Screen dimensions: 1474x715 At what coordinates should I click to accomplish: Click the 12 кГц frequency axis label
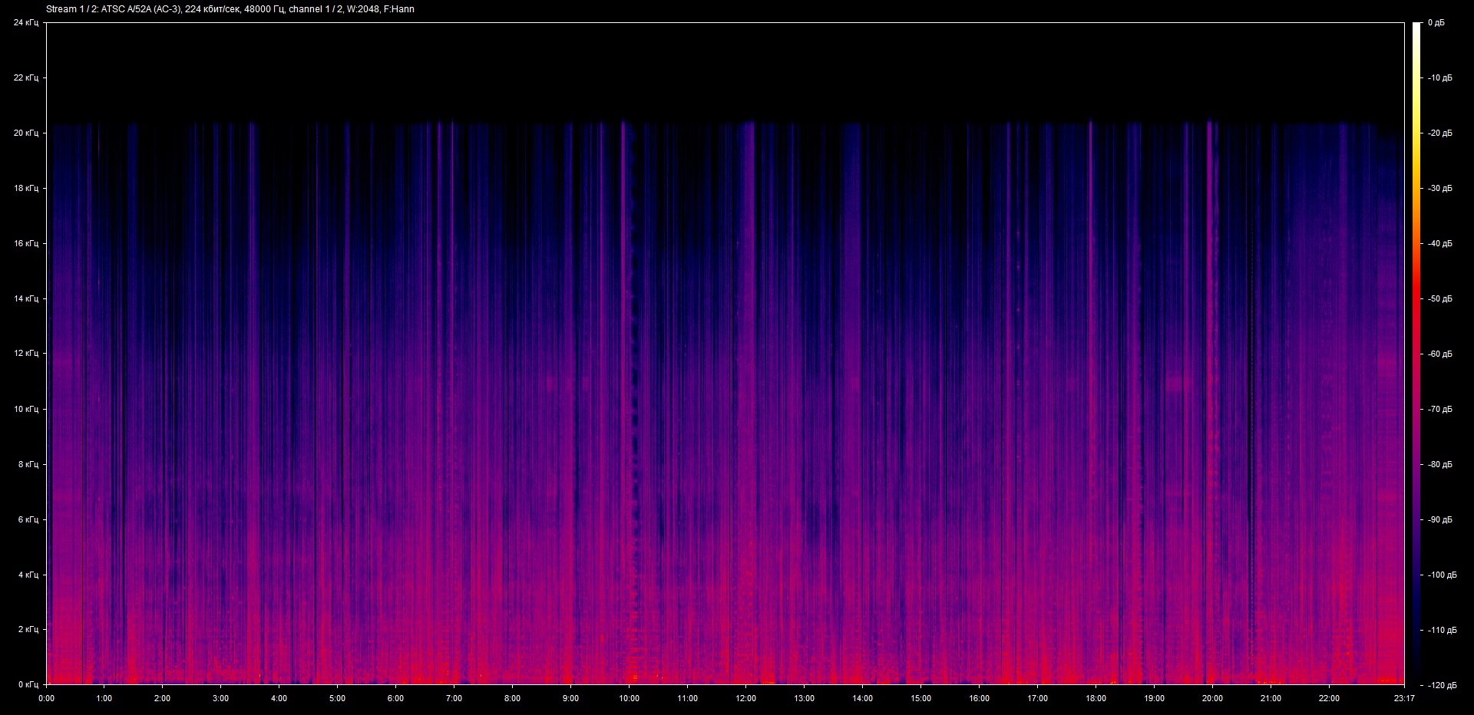pos(25,354)
